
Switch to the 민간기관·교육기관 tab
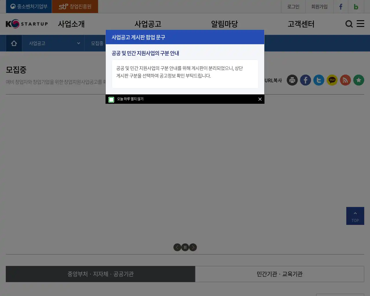coord(280,274)
